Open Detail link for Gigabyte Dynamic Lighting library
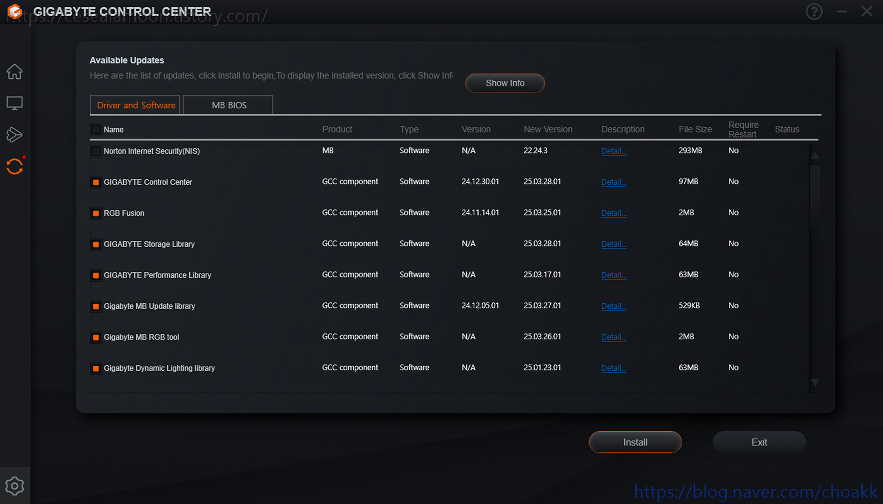Screen dimensions: 883x504 click(x=614, y=368)
